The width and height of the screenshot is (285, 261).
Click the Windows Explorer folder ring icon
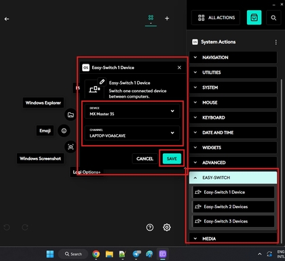[x=71, y=115]
